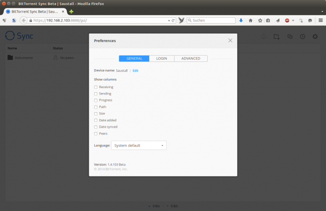Close the Preferences dialog

coord(230,40)
